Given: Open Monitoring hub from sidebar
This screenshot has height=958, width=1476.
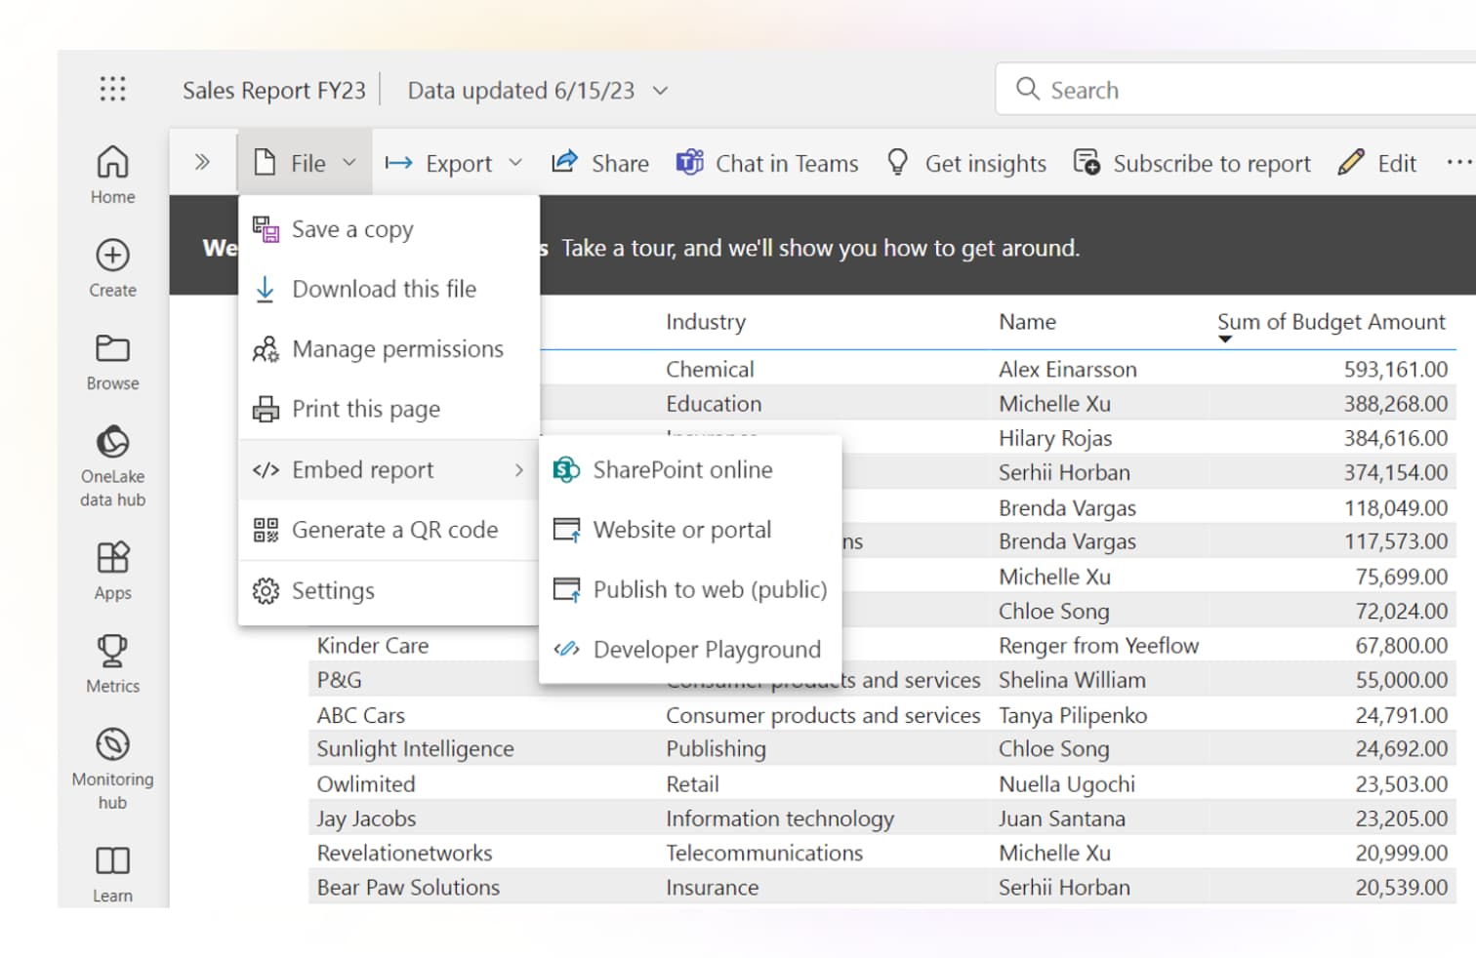Looking at the screenshot, I should pyautogui.click(x=112, y=767).
